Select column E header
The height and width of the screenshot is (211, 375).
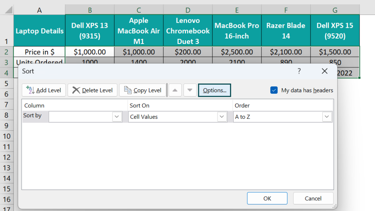pos(237,10)
